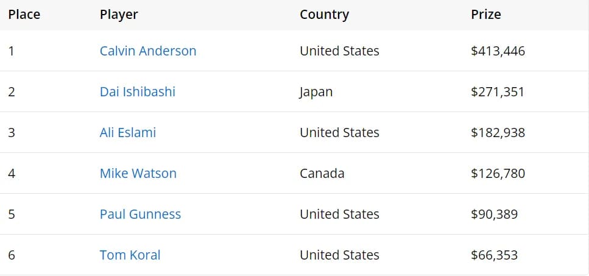Open Calvin Anderson's player profile link
The height and width of the screenshot is (276, 589).
coord(148,51)
